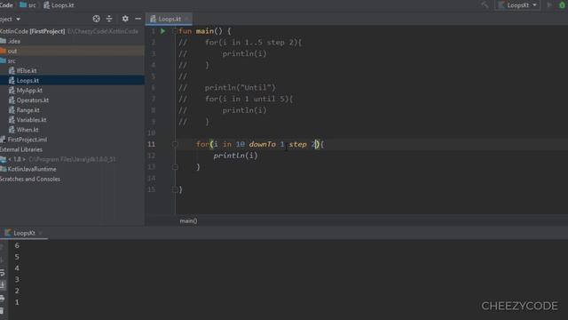Click commented 'for(i in 1 until 5){' line
This screenshot has height=320, width=568.
coord(249,99)
